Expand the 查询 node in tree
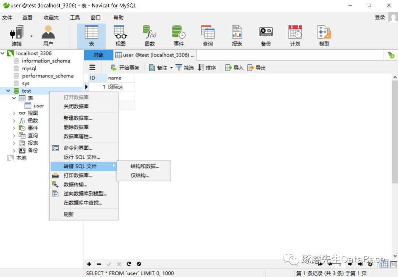The height and width of the screenshot is (277, 398). [x=14, y=136]
